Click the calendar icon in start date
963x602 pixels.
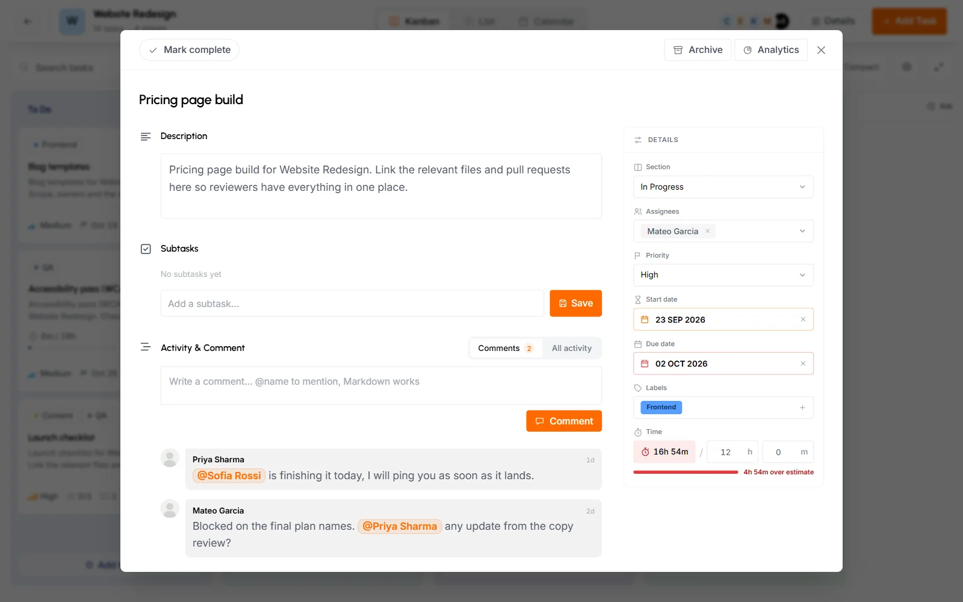pos(645,320)
